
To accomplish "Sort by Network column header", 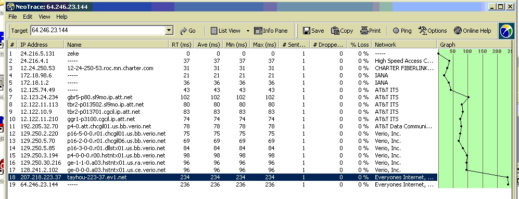I will (x=404, y=45).
